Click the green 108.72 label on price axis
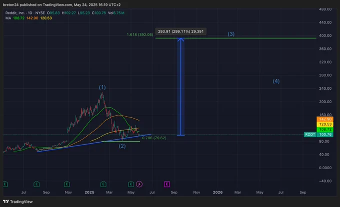 (x=325, y=129)
